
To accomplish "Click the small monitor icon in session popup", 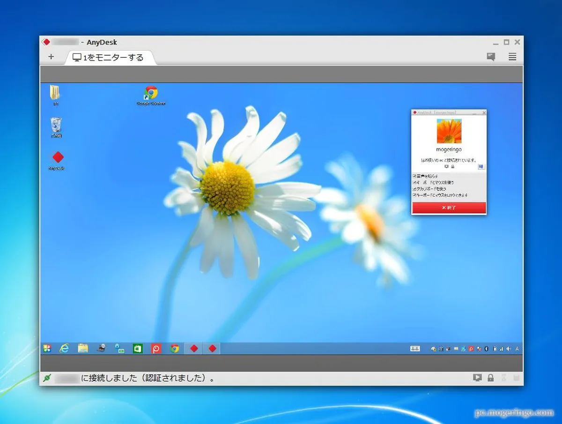I will coord(446,167).
